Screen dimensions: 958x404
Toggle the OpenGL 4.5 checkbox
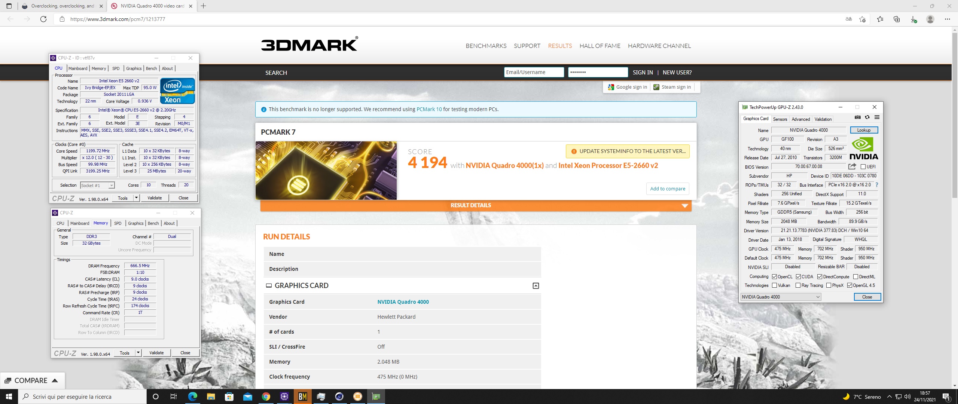849,285
